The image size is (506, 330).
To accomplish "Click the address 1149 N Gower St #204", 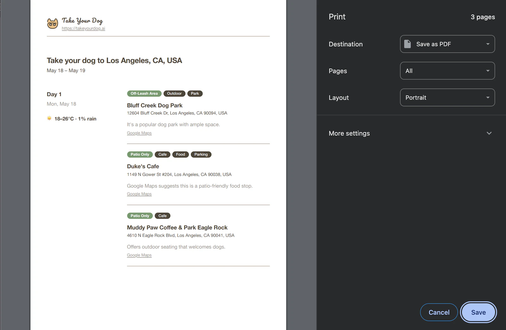I will click(x=179, y=174).
